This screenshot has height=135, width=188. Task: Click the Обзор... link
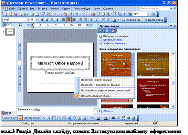[x=108, y=111]
